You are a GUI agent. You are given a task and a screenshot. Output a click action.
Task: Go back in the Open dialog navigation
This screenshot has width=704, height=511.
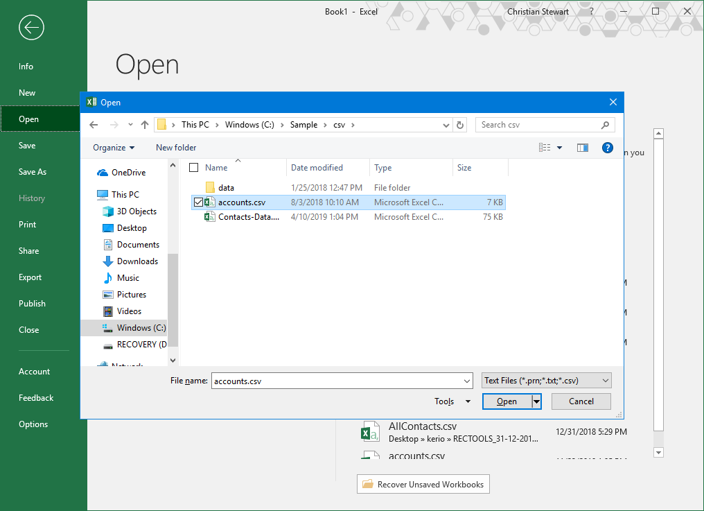point(94,125)
